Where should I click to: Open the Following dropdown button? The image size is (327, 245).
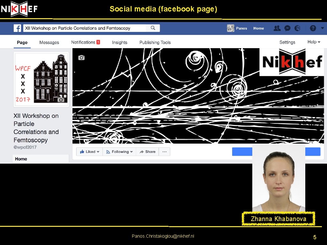click(x=119, y=152)
